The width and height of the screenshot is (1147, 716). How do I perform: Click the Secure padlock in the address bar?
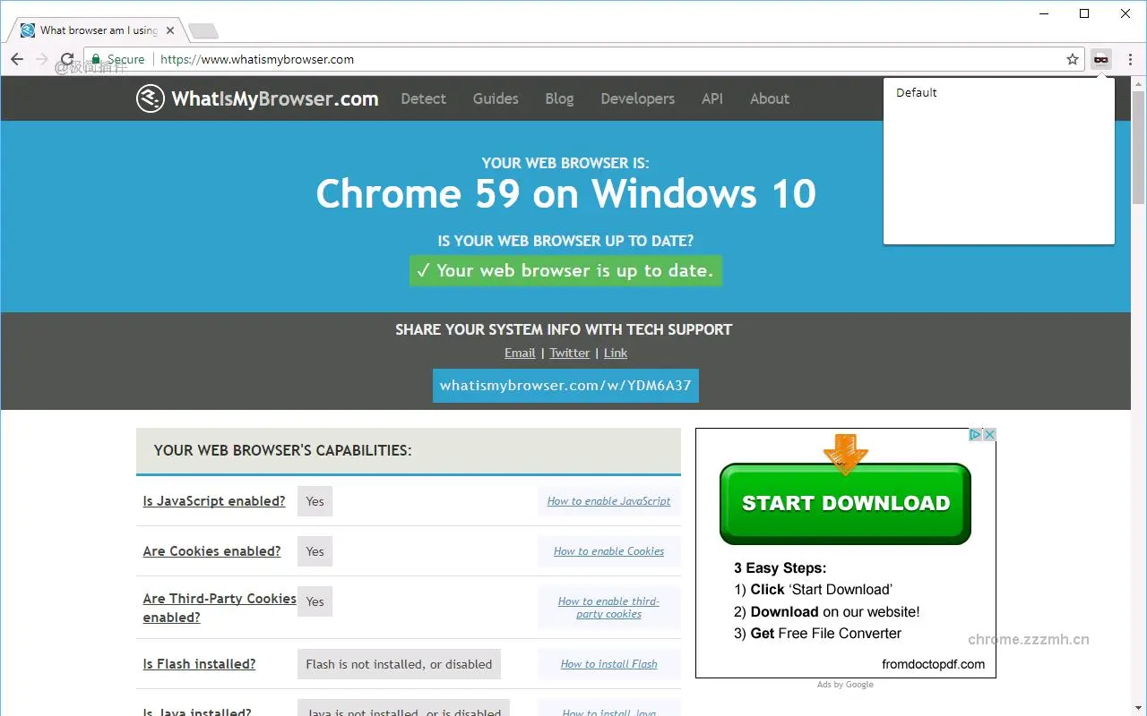coord(96,59)
